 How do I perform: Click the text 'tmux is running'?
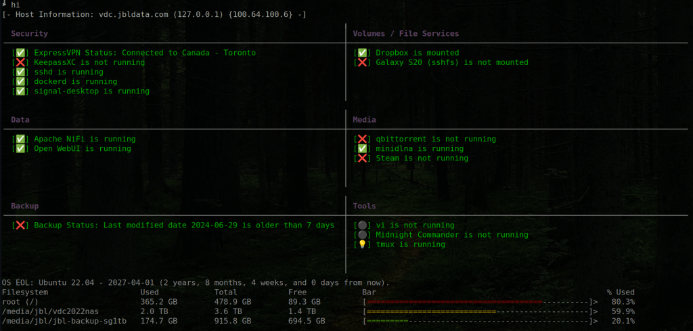pyautogui.click(x=410, y=245)
